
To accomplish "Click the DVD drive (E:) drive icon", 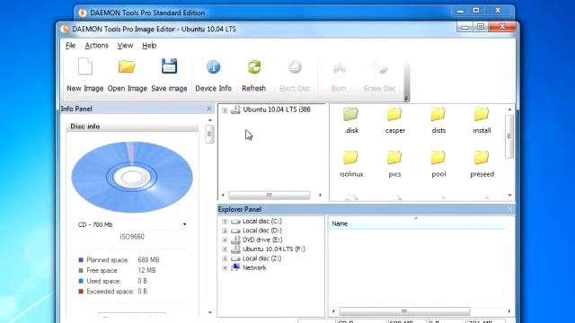I will [235, 240].
